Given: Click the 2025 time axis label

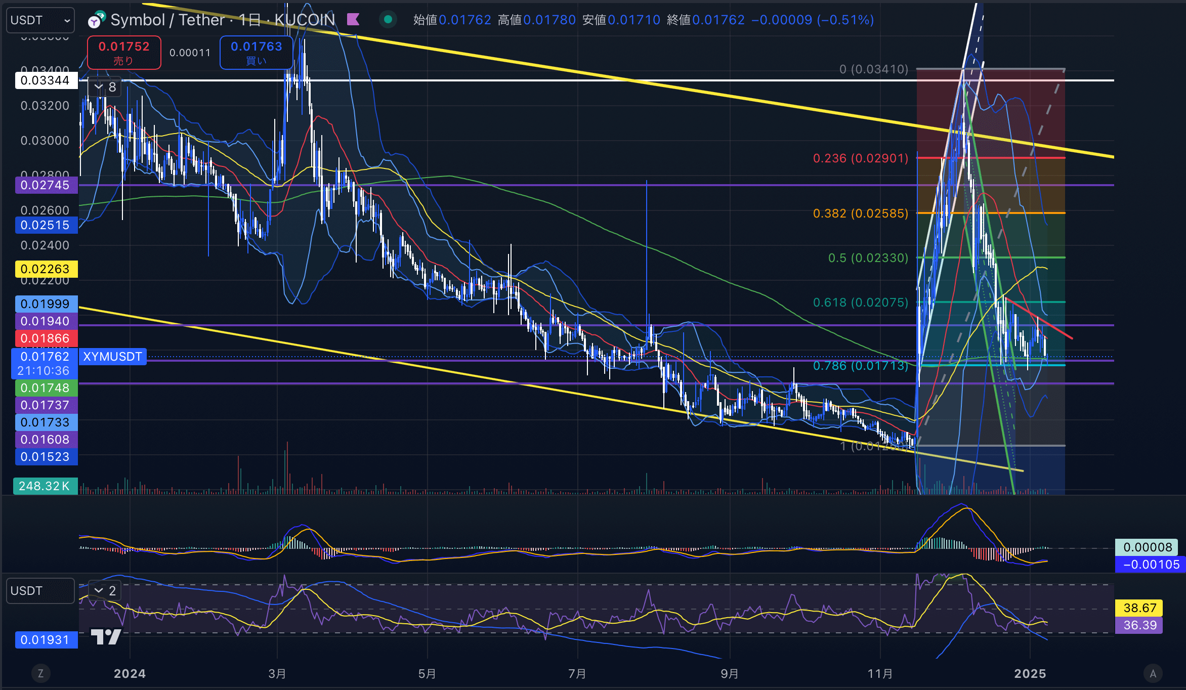Looking at the screenshot, I should pos(1030,674).
